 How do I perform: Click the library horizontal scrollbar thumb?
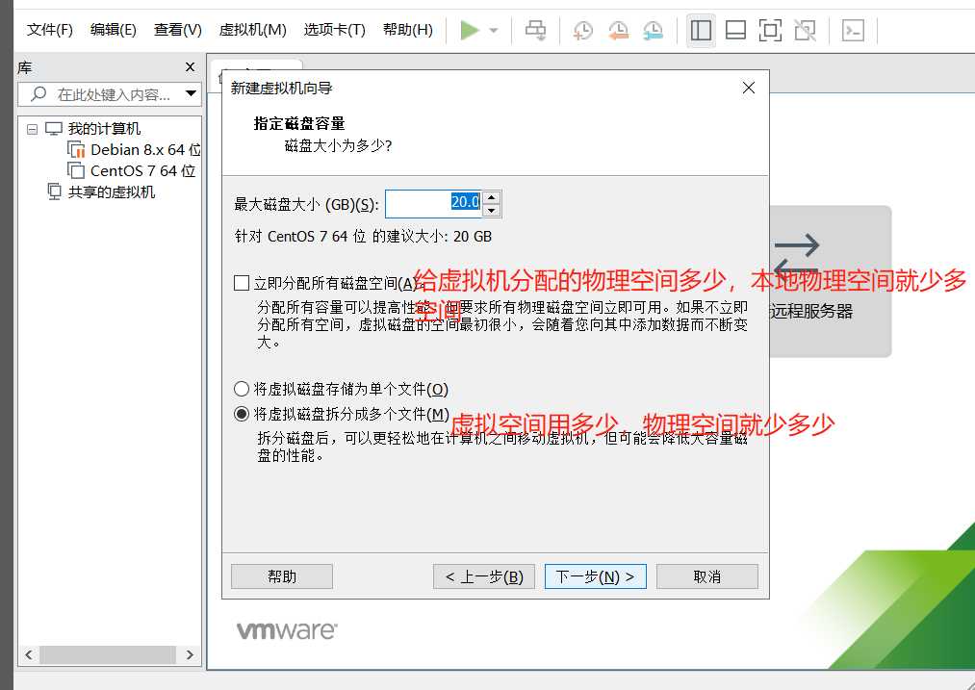click(x=108, y=654)
